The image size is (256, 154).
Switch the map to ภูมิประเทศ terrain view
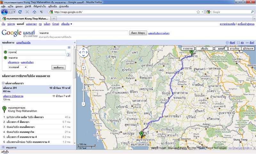coord(248,48)
